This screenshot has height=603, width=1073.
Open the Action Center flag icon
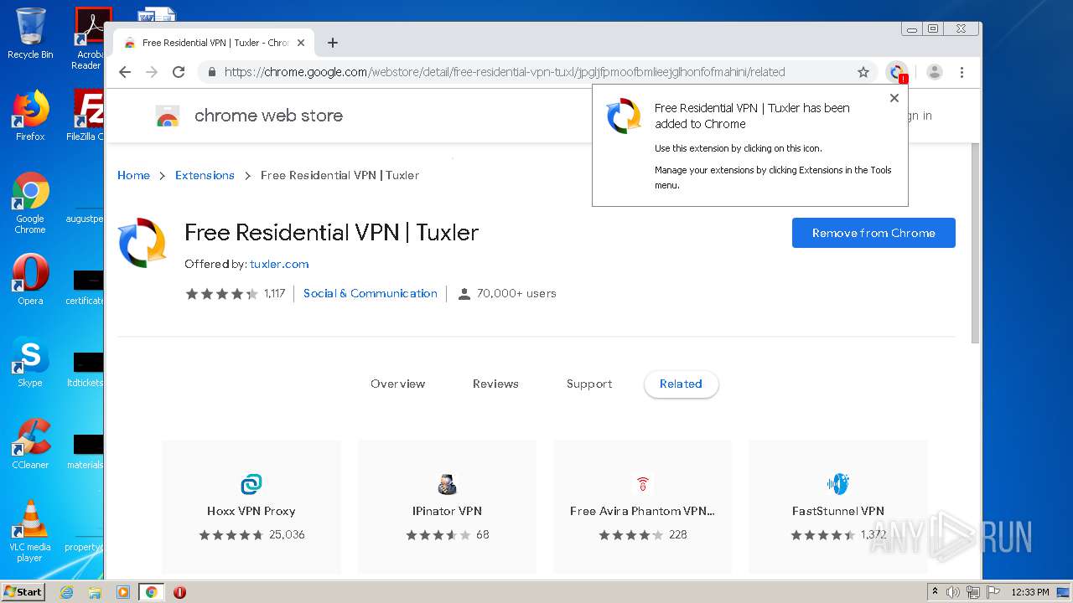[993, 592]
